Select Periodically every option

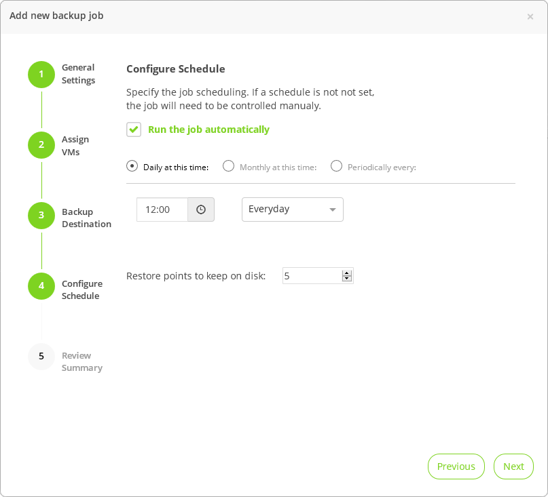(x=337, y=166)
